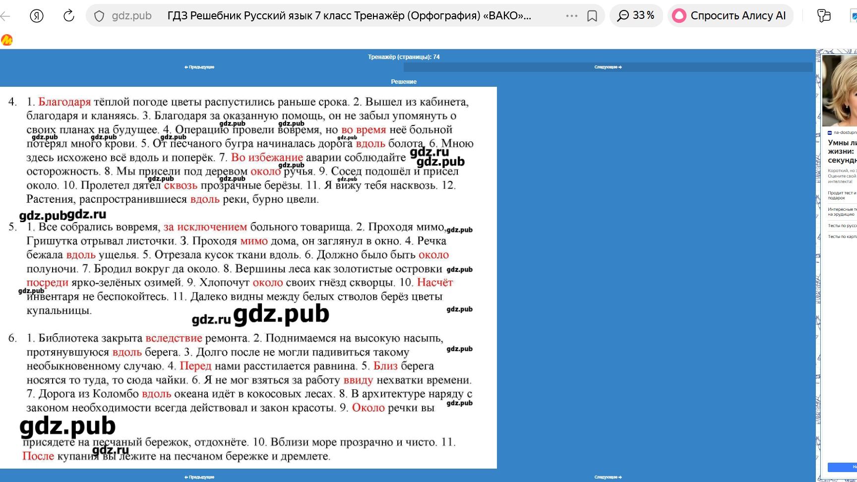Reload the current page
857x482 pixels.
[x=69, y=16]
